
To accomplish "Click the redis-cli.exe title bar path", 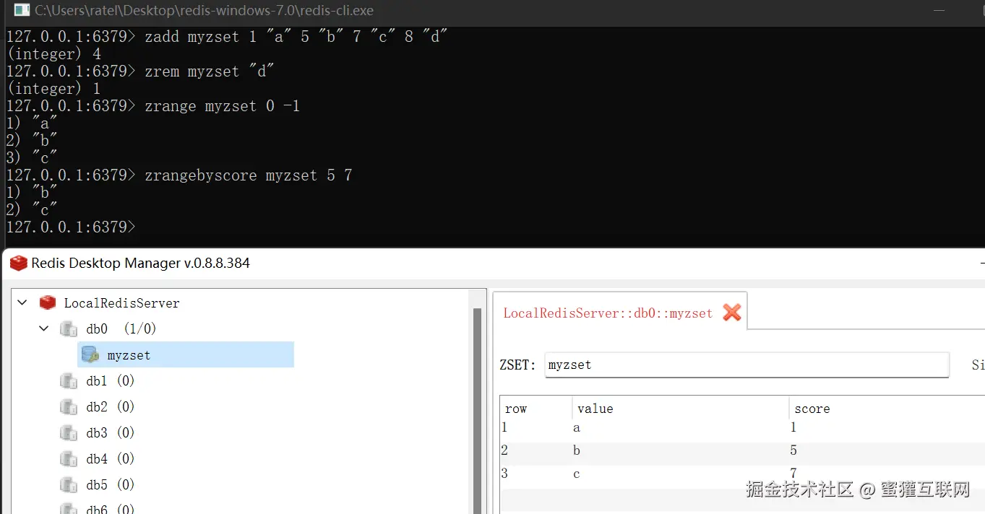I will pyautogui.click(x=205, y=11).
